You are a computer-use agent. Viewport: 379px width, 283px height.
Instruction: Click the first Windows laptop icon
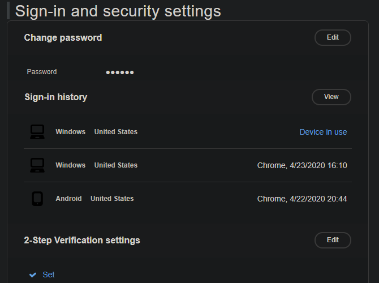37,132
